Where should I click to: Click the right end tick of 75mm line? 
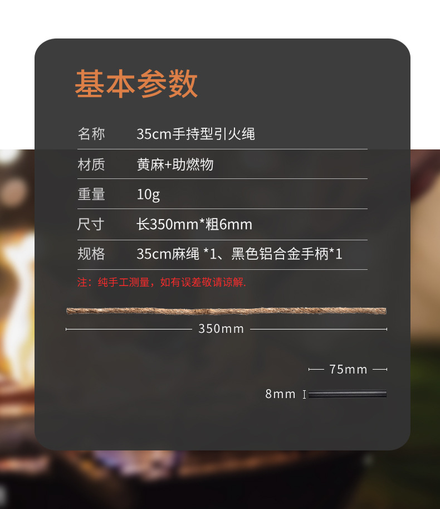click(387, 370)
